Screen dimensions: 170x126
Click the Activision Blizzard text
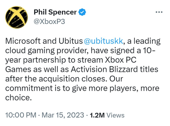coord(104,69)
